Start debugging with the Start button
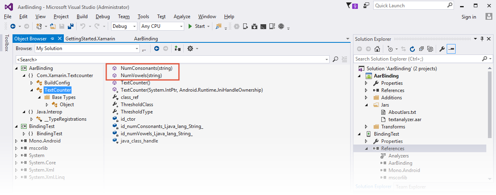This screenshot has height=195, width=496. [x=197, y=26]
